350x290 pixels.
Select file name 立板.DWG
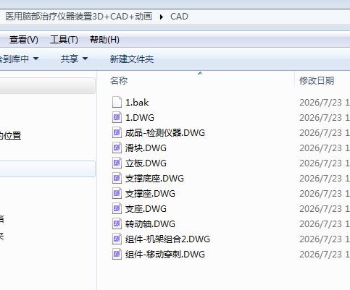146,163
